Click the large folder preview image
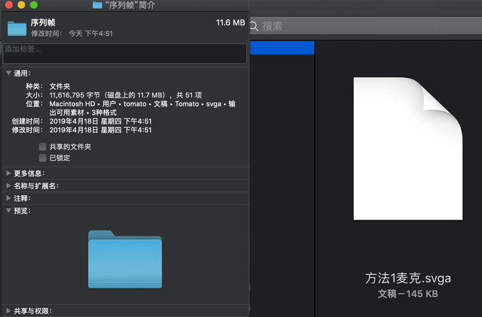This screenshot has height=317, width=482. click(125, 259)
